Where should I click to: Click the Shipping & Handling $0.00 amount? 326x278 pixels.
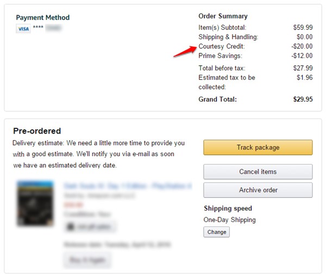[x=304, y=37]
